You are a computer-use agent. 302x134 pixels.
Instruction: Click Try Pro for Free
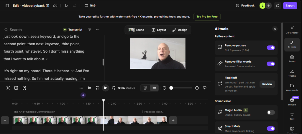pyautogui.click(x=207, y=16)
